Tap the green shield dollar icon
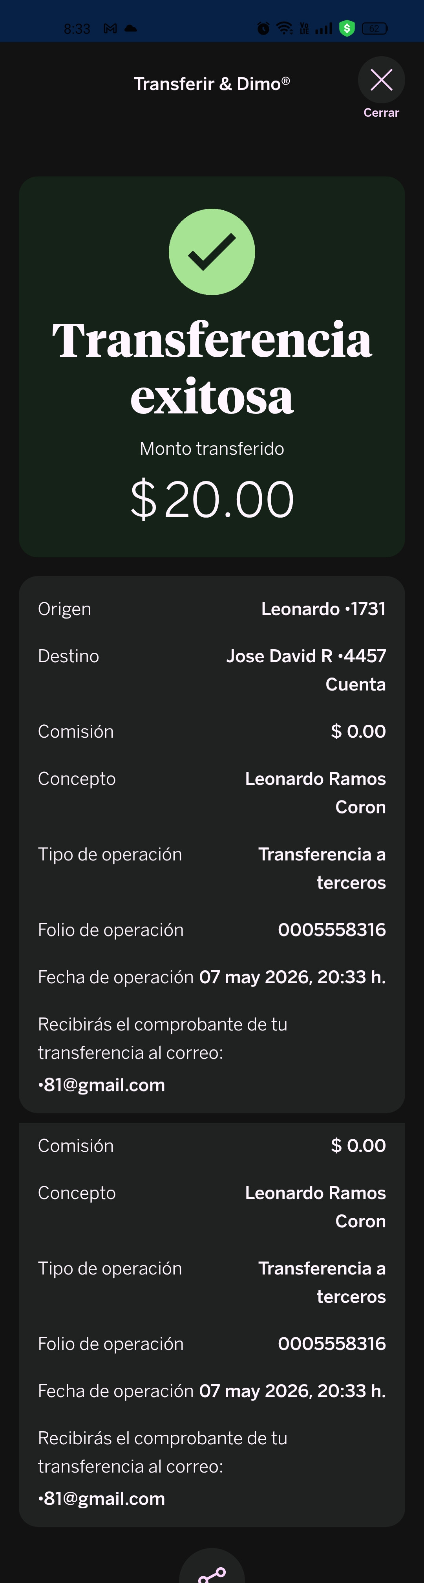424x1583 pixels. point(347,28)
